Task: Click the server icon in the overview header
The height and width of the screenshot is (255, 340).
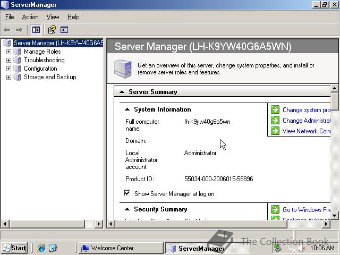Action: click(x=123, y=69)
